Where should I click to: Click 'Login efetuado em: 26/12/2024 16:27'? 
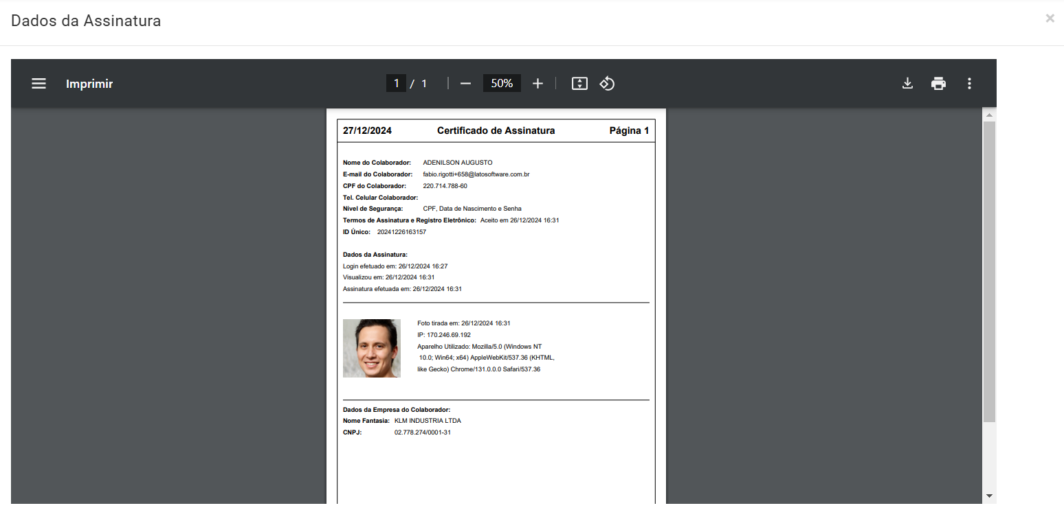(x=395, y=266)
